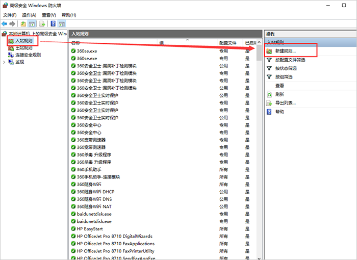
Task: Click the scrollbar up arrow in rules list
Action: tap(259, 42)
